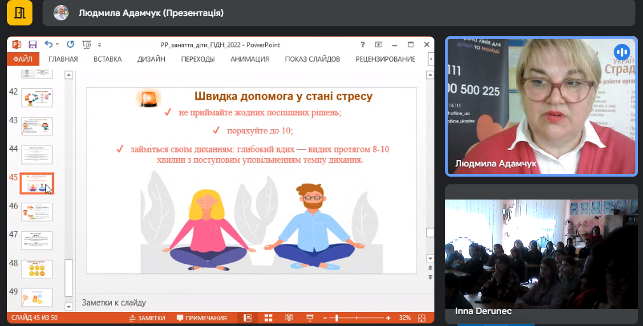This screenshot has width=643, height=326.
Task: Switch to Reading view
Action: point(289,318)
